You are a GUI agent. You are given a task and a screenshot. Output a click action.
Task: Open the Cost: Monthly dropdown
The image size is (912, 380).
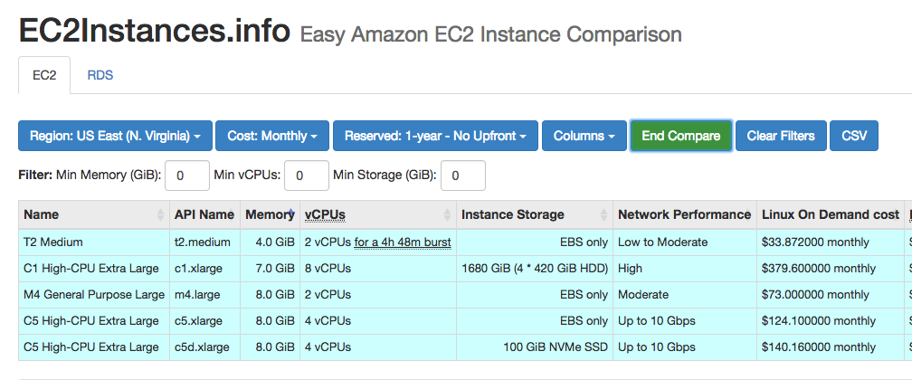click(x=272, y=136)
